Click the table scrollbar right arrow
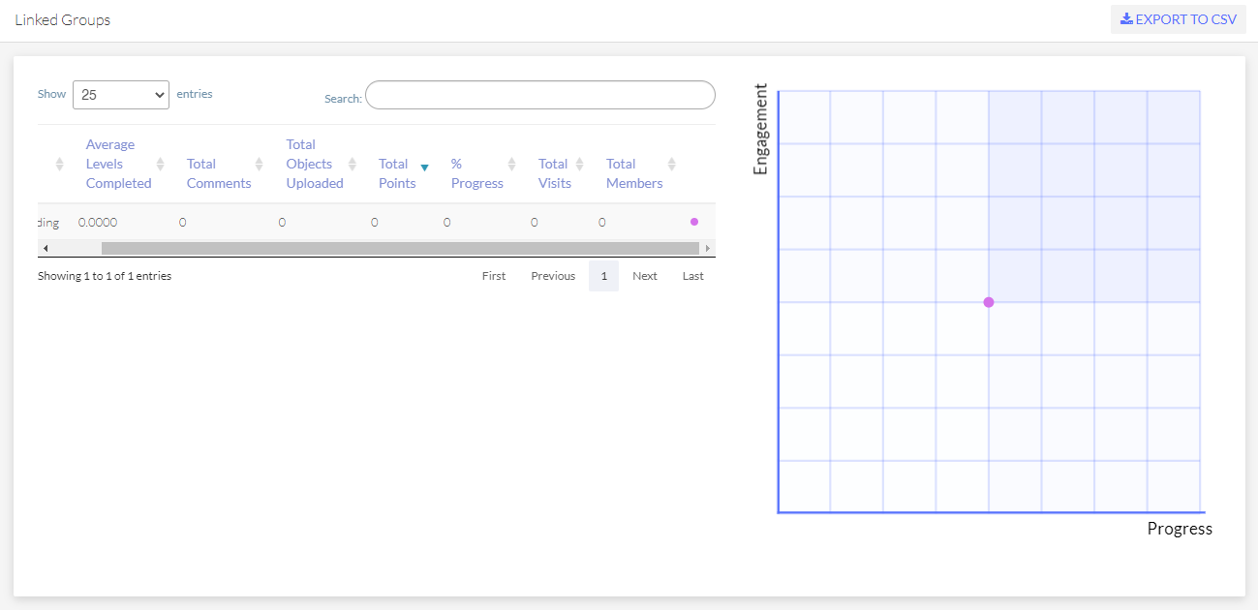This screenshot has width=1258, height=610. coord(708,249)
